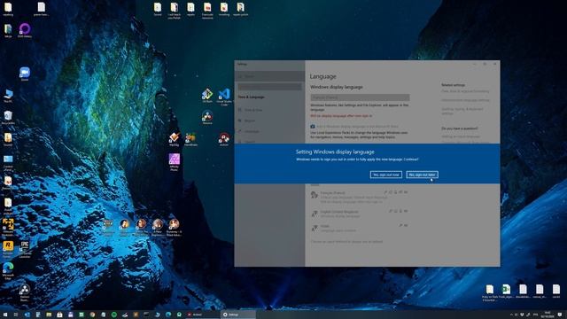Select English (United Kingdom) in the languages list
567x319 pixels.
[x=360, y=214]
